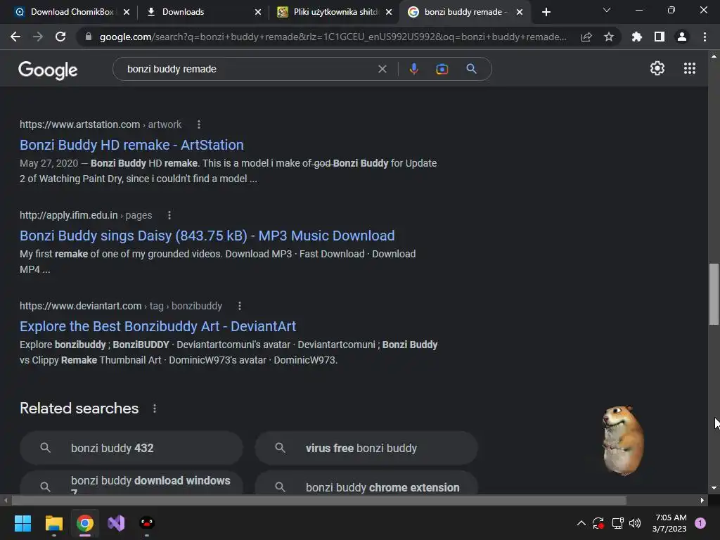The image size is (720, 540).
Task: Click the horizontal scrollbar thumb
Action: [x=319, y=500]
